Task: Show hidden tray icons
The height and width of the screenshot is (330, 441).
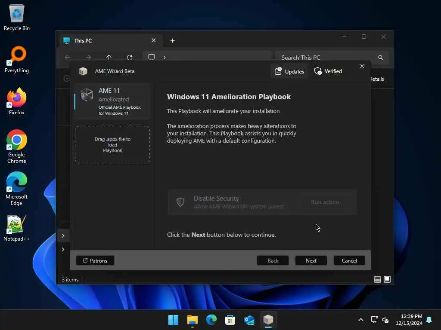Action: [361, 320]
